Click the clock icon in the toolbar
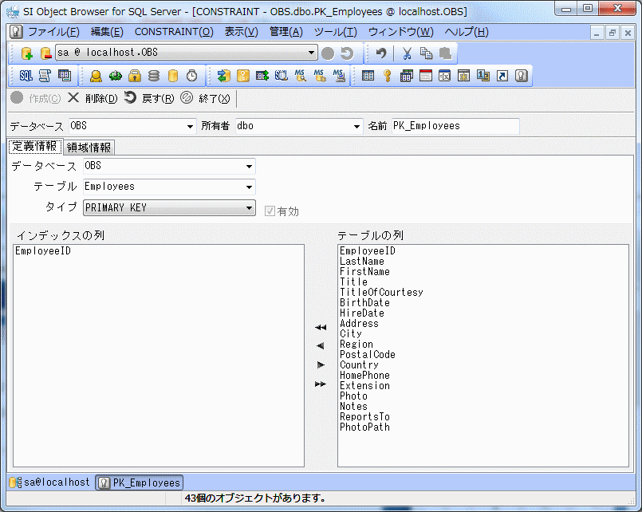642x512 pixels. (192, 76)
